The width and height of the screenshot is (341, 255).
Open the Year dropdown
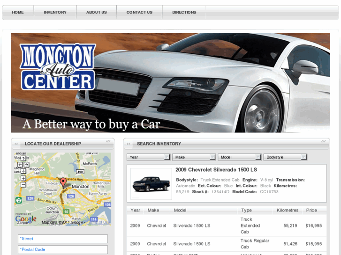click(x=148, y=157)
